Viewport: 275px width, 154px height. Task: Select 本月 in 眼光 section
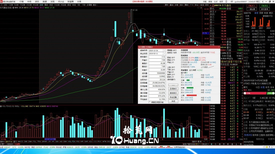[267, 87]
